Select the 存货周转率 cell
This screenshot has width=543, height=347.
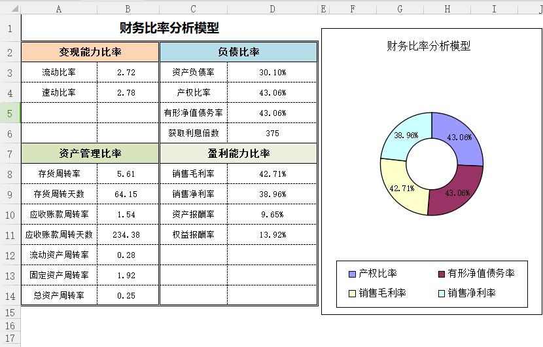[59, 173]
